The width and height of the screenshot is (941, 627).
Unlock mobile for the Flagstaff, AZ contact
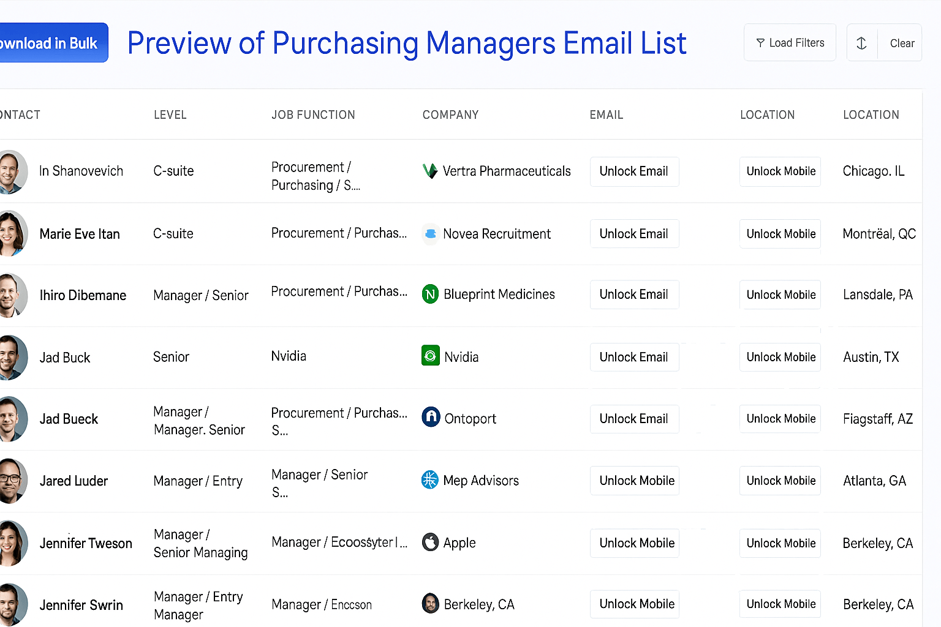pyautogui.click(x=780, y=419)
